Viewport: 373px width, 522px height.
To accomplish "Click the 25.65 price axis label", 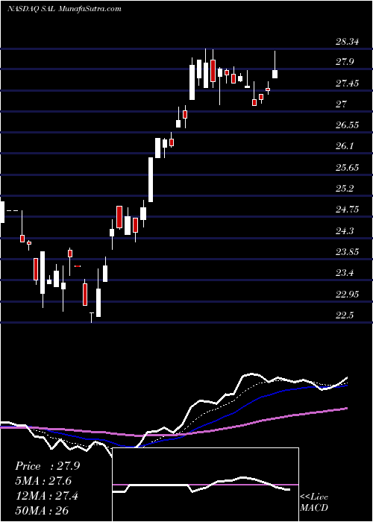I will click(349, 168).
